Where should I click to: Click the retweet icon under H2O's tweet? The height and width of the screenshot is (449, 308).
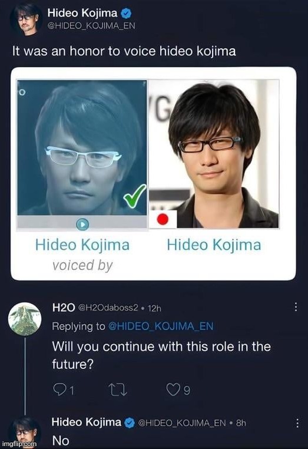click(x=118, y=390)
